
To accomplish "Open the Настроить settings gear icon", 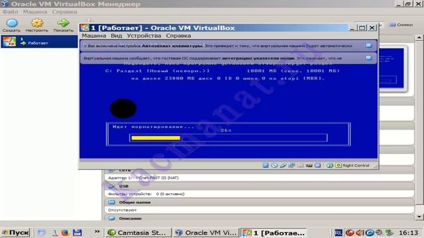I will pos(37,25).
